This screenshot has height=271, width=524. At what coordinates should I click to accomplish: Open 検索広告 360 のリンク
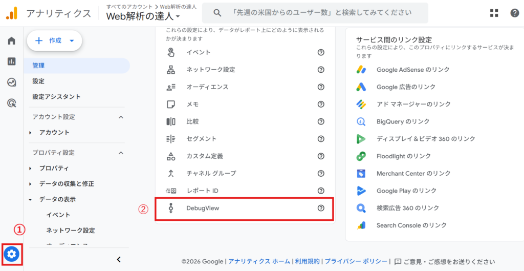click(x=408, y=208)
